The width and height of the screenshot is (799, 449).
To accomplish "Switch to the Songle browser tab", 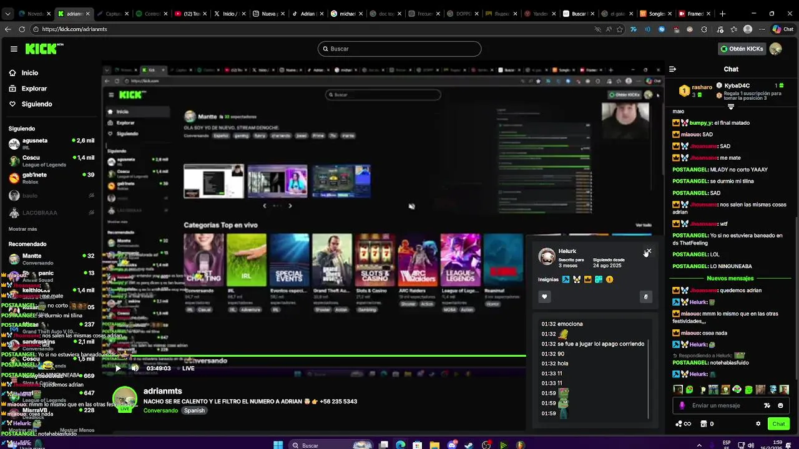I will 655,13.
